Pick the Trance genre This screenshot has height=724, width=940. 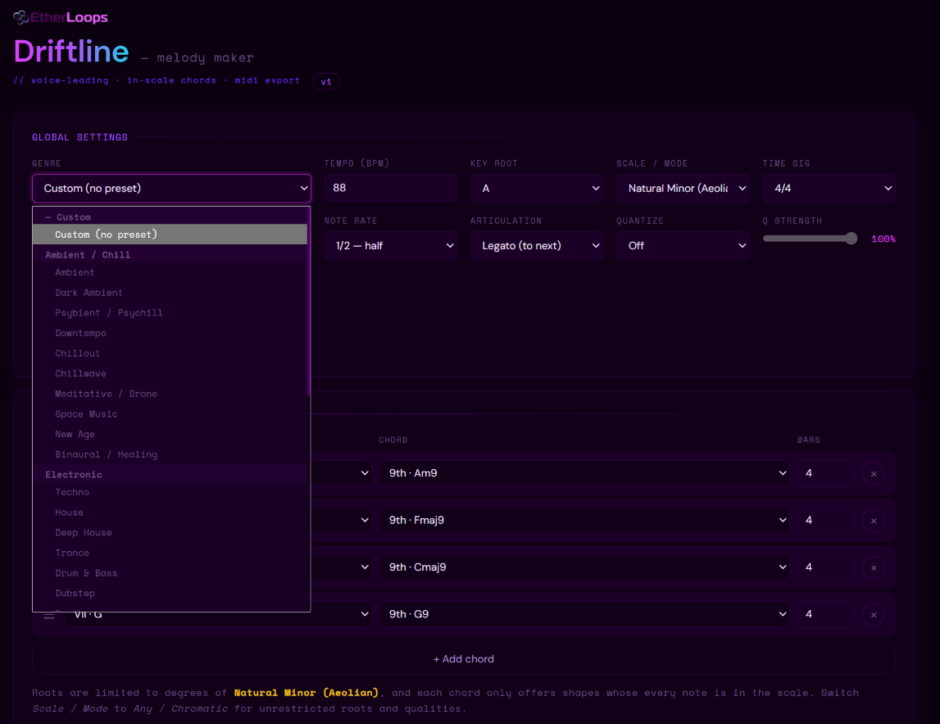coord(170,553)
